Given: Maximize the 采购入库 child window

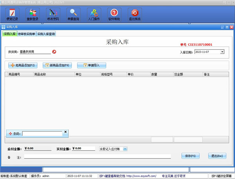Looking at the screenshot, I should 227,27.
